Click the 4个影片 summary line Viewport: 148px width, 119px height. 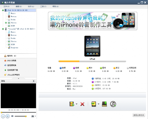pyautogui.click(x=107, y=82)
